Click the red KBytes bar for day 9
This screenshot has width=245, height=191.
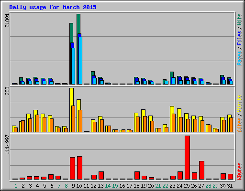point(72,169)
